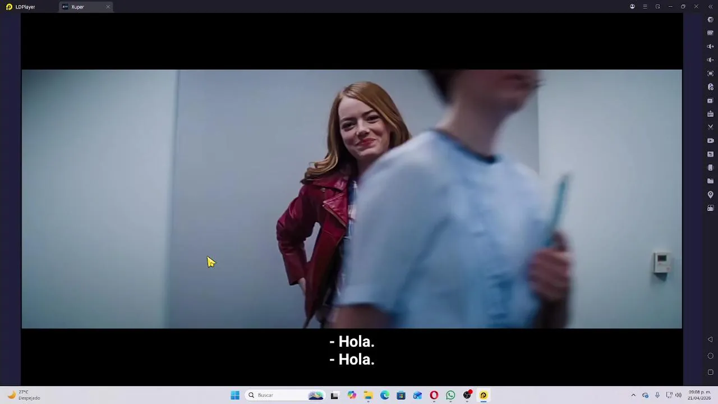The height and width of the screenshot is (404, 718).
Task: Click the microphone icon in system tray
Action: pyautogui.click(x=657, y=395)
